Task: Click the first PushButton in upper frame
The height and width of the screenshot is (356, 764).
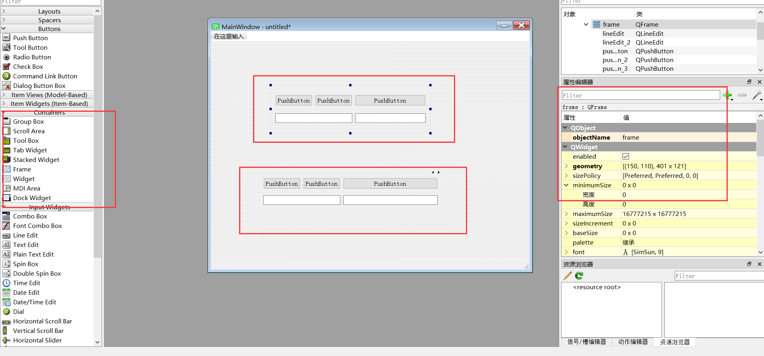Action: tap(294, 101)
